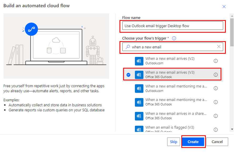The height and width of the screenshot is (154, 239).
Task: Click info icon next to trigger label
Action: pyautogui.click(x=174, y=38)
